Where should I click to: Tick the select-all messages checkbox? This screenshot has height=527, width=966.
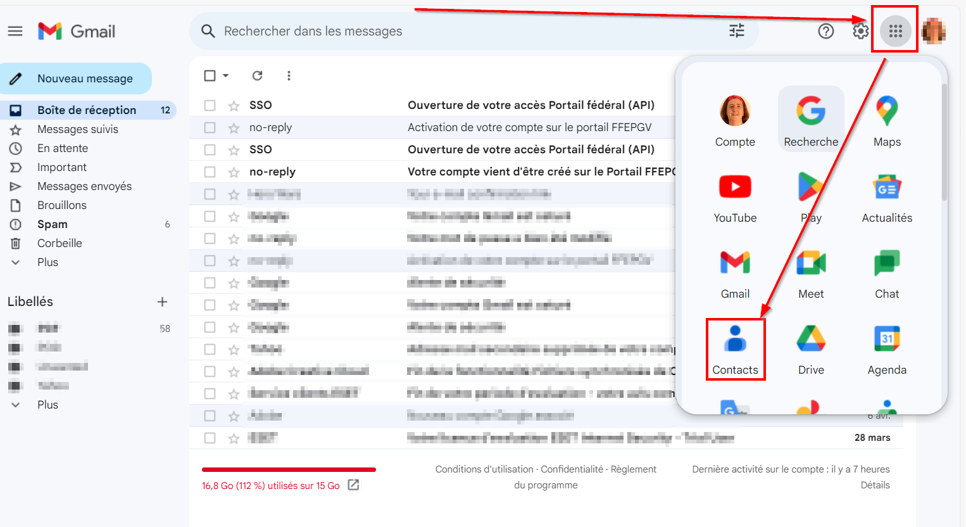[210, 75]
